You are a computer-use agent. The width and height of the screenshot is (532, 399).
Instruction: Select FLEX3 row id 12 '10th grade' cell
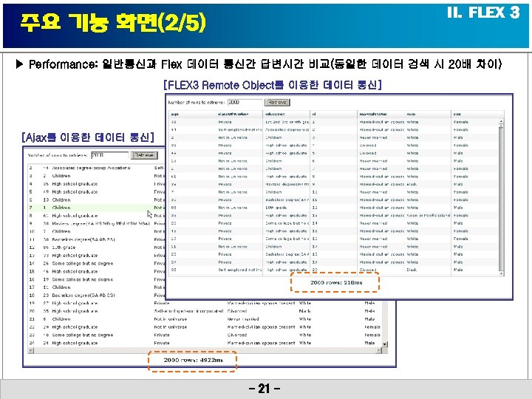point(275,208)
